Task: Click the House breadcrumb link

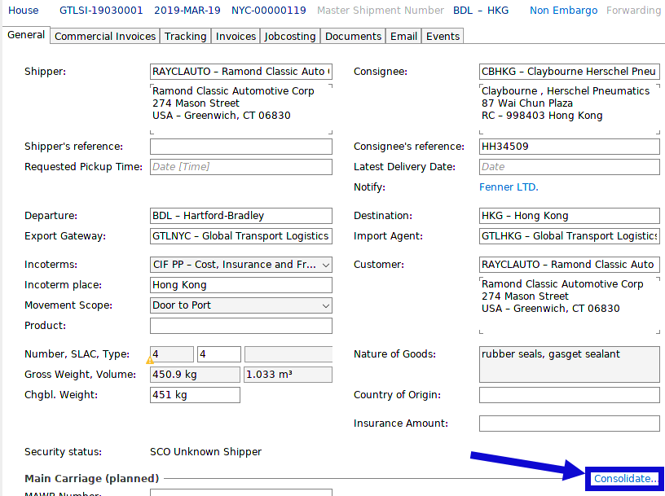Action: tap(23, 11)
